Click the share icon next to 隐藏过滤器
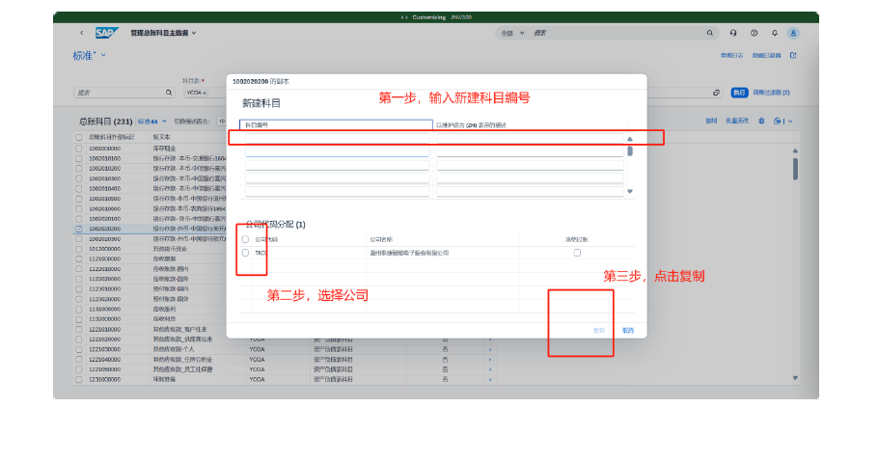Viewport: 878px width, 462px height. pos(793,55)
